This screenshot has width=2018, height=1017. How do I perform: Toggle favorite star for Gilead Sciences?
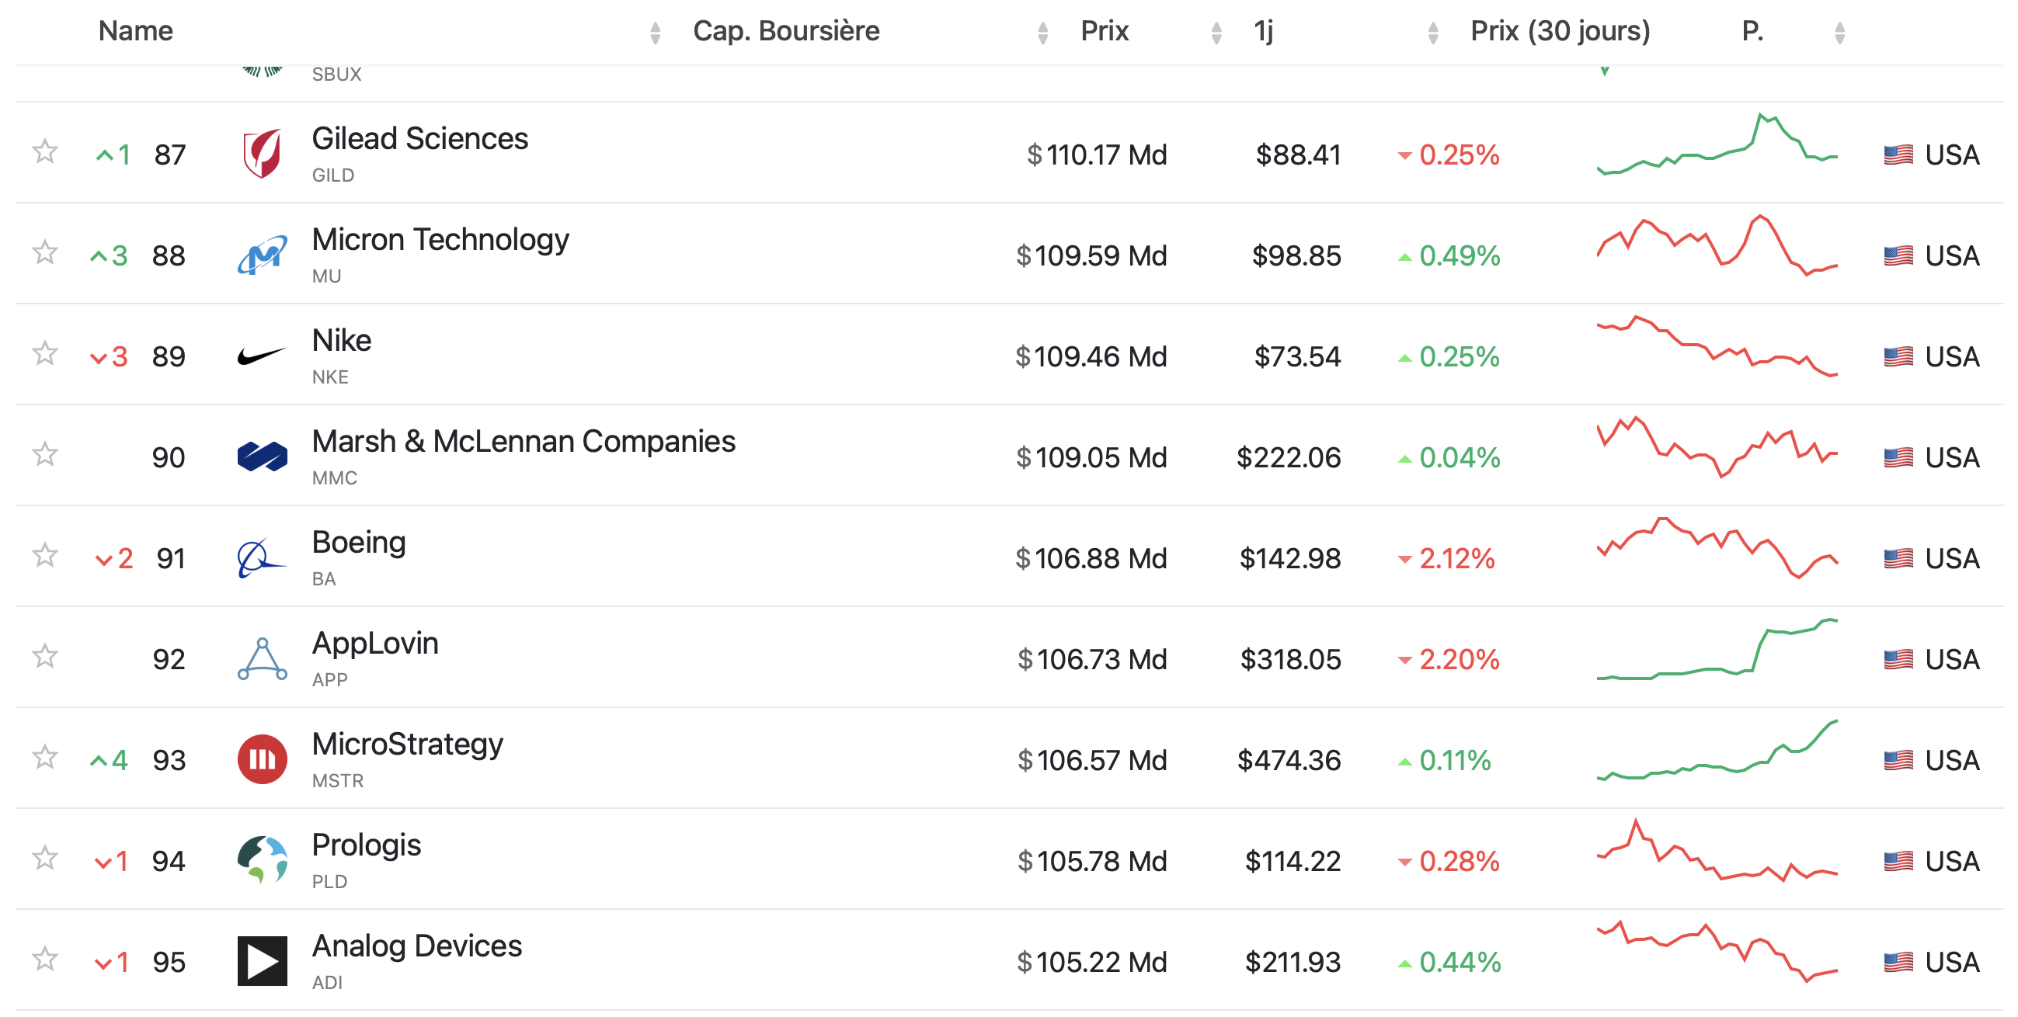click(x=44, y=152)
